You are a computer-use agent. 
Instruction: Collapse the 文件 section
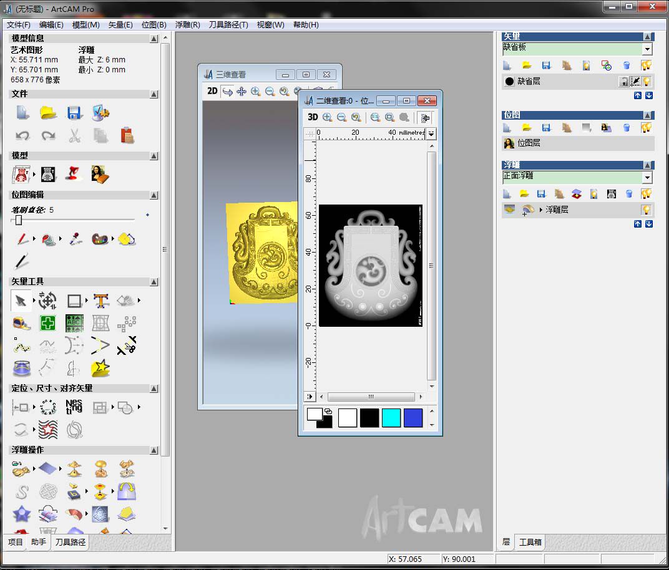154,94
